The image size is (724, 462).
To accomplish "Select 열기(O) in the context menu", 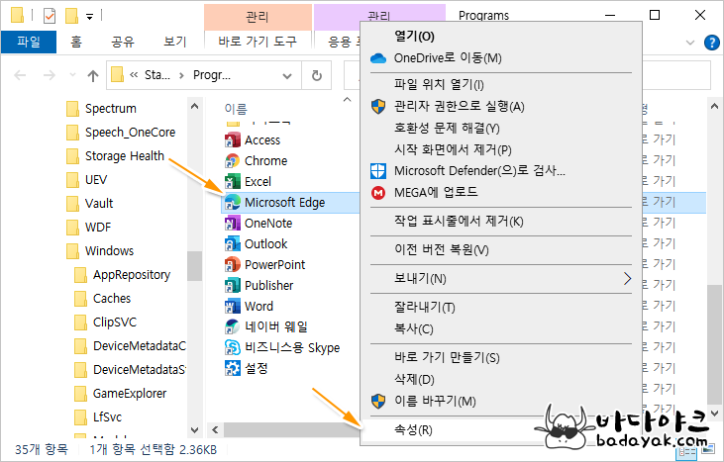I will 501,36.
